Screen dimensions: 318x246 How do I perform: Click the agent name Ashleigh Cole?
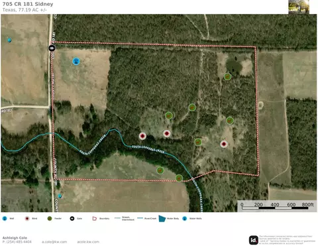[x=15, y=238]
